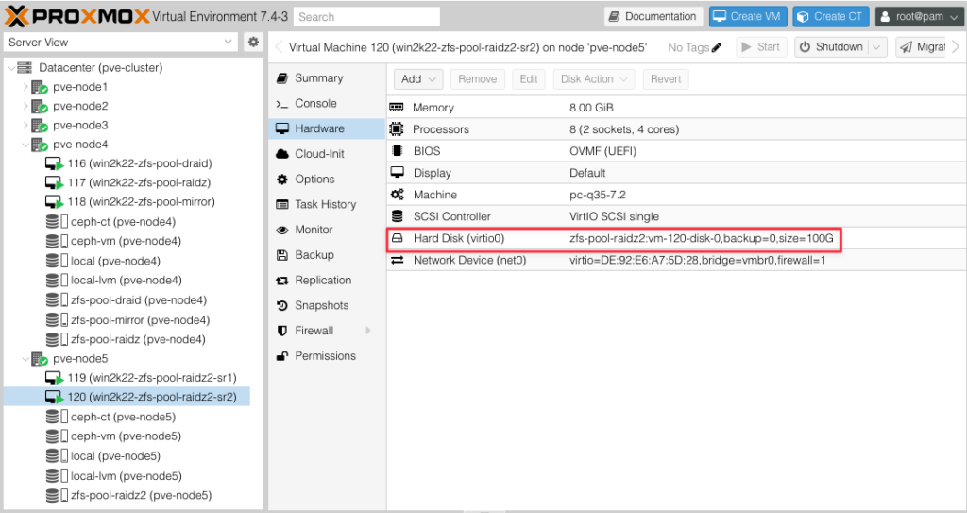Open the Permissions tab
Viewport: 967px width, 513px height.
[x=327, y=355]
